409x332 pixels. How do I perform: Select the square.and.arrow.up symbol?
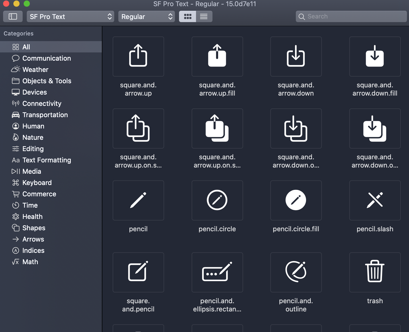click(x=138, y=57)
